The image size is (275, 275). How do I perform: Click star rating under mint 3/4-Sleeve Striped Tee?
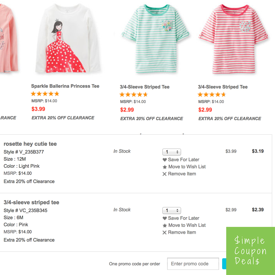(133, 93)
